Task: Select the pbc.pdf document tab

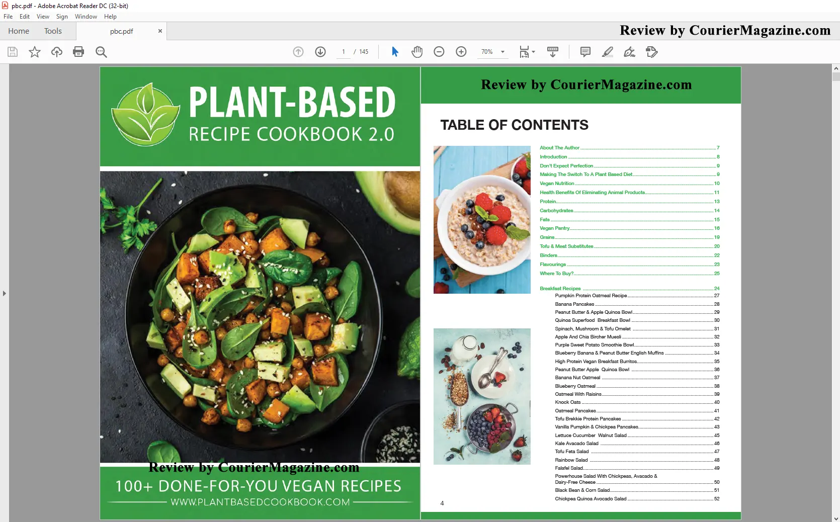Action: coord(121,31)
